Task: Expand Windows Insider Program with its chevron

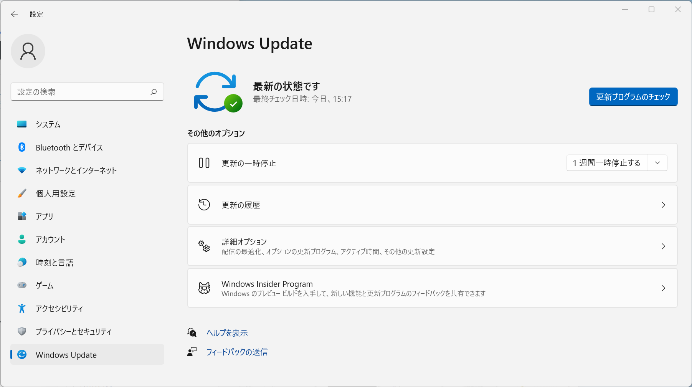Action: click(663, 288)
